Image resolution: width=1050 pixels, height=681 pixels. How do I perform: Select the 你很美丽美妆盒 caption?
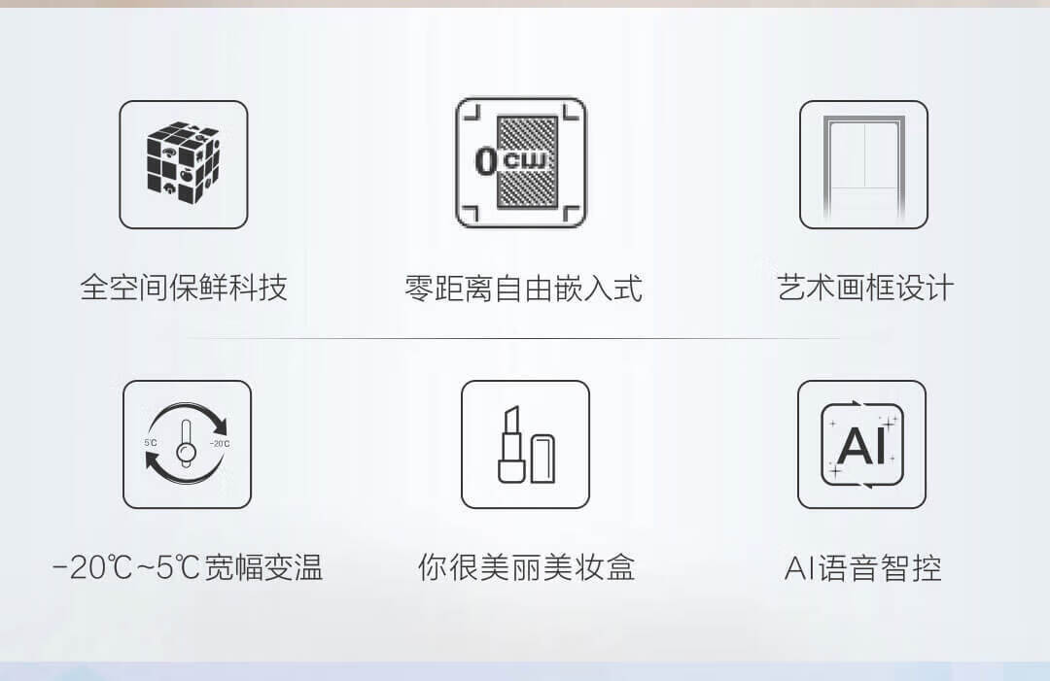(526, 567)
